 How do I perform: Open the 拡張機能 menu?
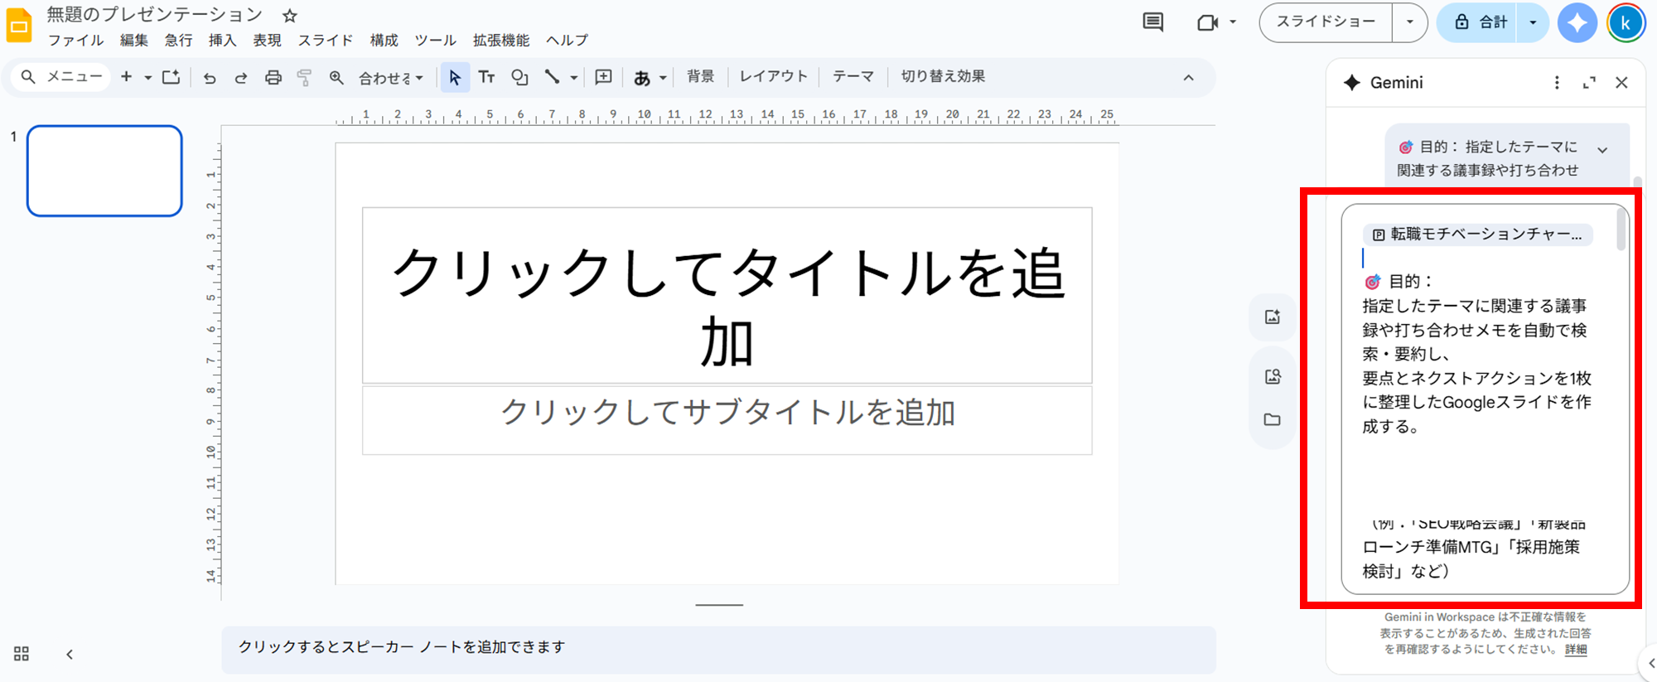[x=500, y=40]
